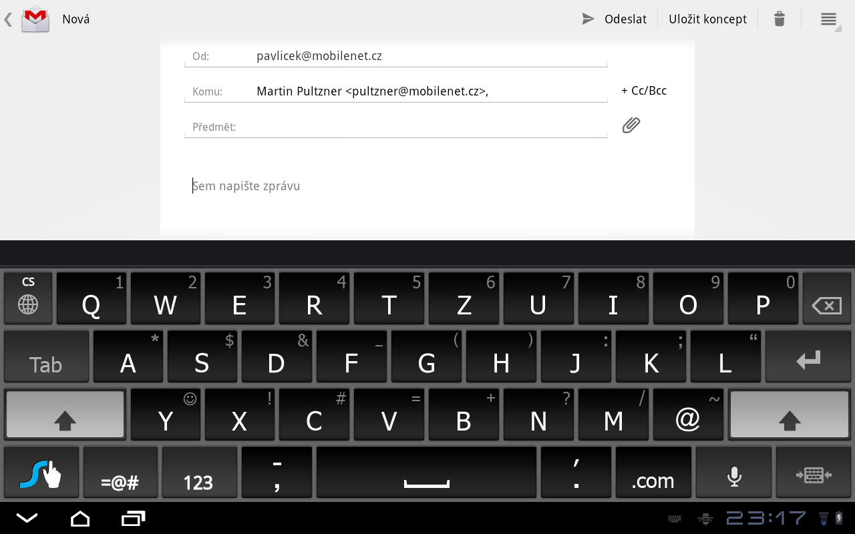Tap the I key
The height and width of the screenshot is (534, 855).
pos(613,298)
